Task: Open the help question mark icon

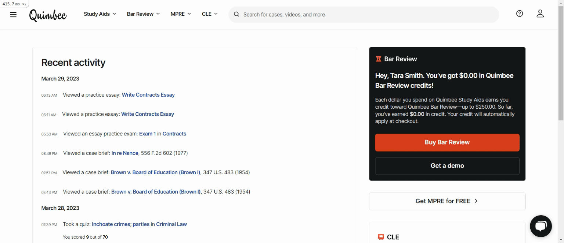Action: pyautogui.click(x=520, y=14)
